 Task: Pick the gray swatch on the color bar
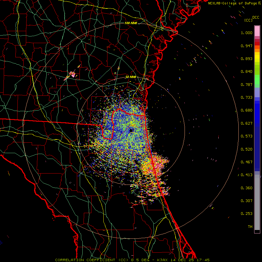pyautogui.click(x=257, y=202)
